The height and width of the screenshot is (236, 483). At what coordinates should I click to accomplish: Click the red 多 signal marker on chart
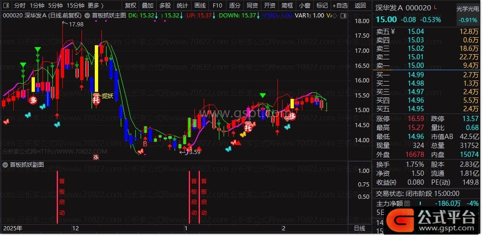(33, 100)
